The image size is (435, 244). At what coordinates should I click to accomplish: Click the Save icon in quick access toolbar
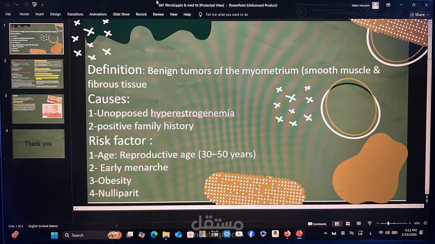[x=8, y=5]
